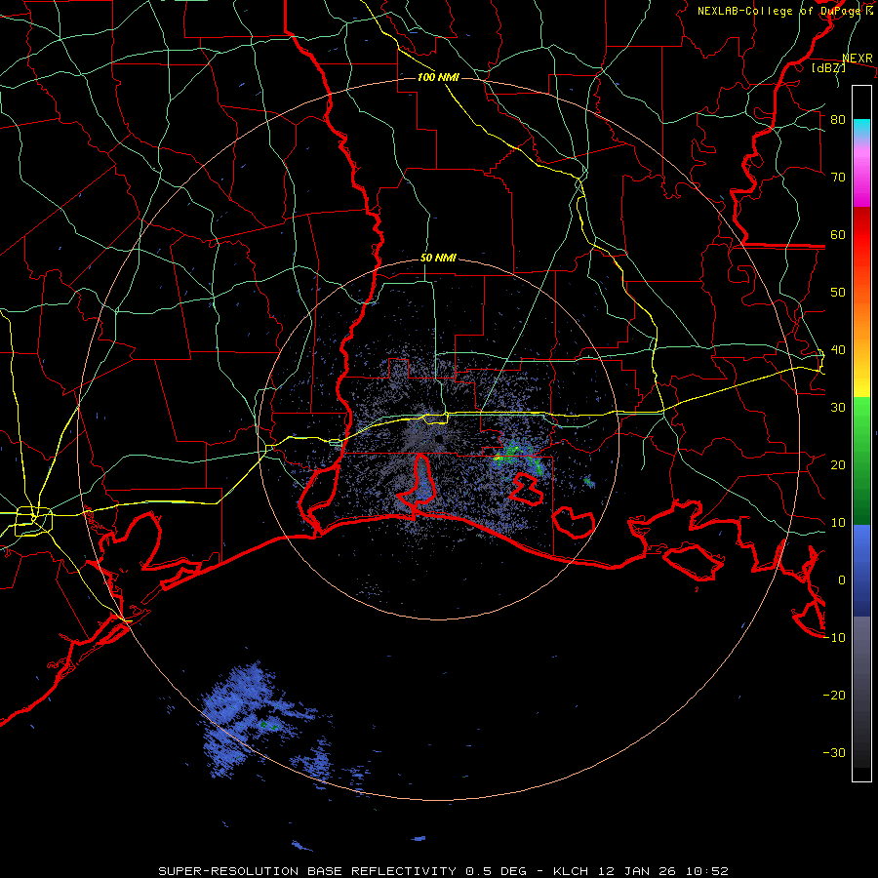
Task: Click the "SUPER-RESOLUTION BASE REFLECTIVITY" caption at bottom
Action: point(307,871)
